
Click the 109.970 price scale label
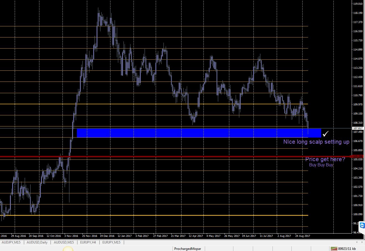[x=358, y=105]
